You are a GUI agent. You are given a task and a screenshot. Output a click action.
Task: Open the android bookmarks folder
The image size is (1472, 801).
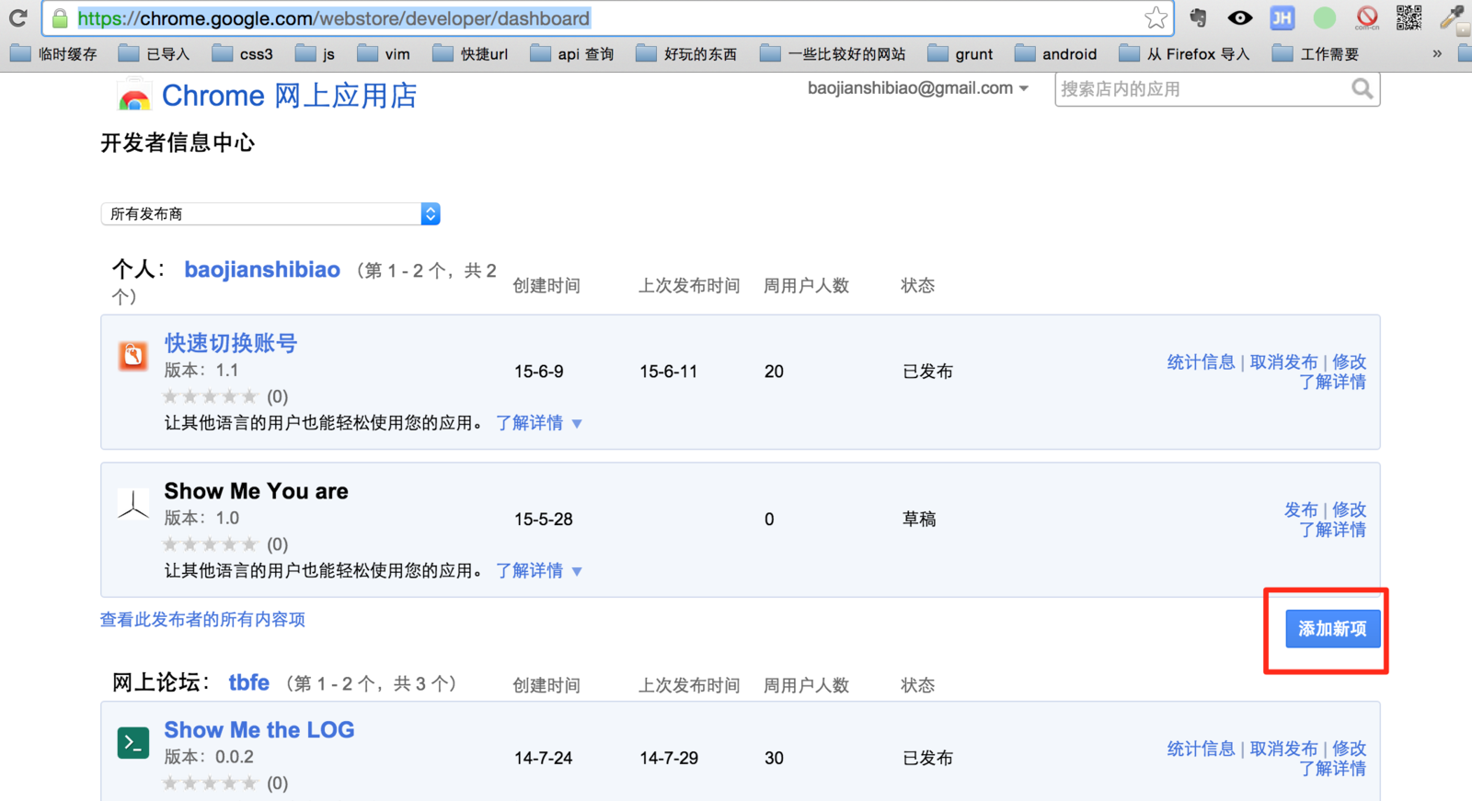(1056, 54)
